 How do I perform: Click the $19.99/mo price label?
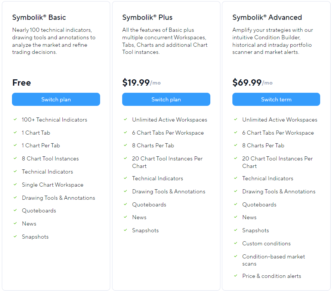pyautogui.click(x=142, y=82)
